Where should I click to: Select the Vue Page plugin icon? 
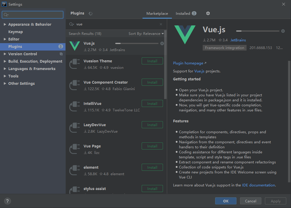pos(75,149)
